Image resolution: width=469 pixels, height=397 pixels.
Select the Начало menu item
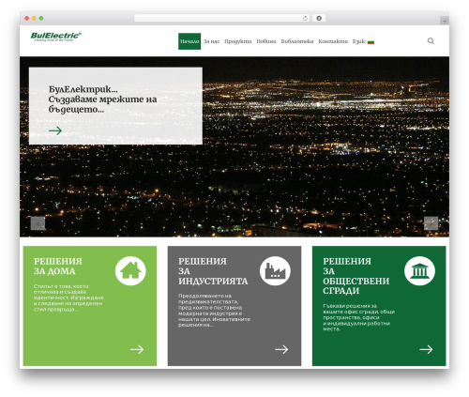189,41
